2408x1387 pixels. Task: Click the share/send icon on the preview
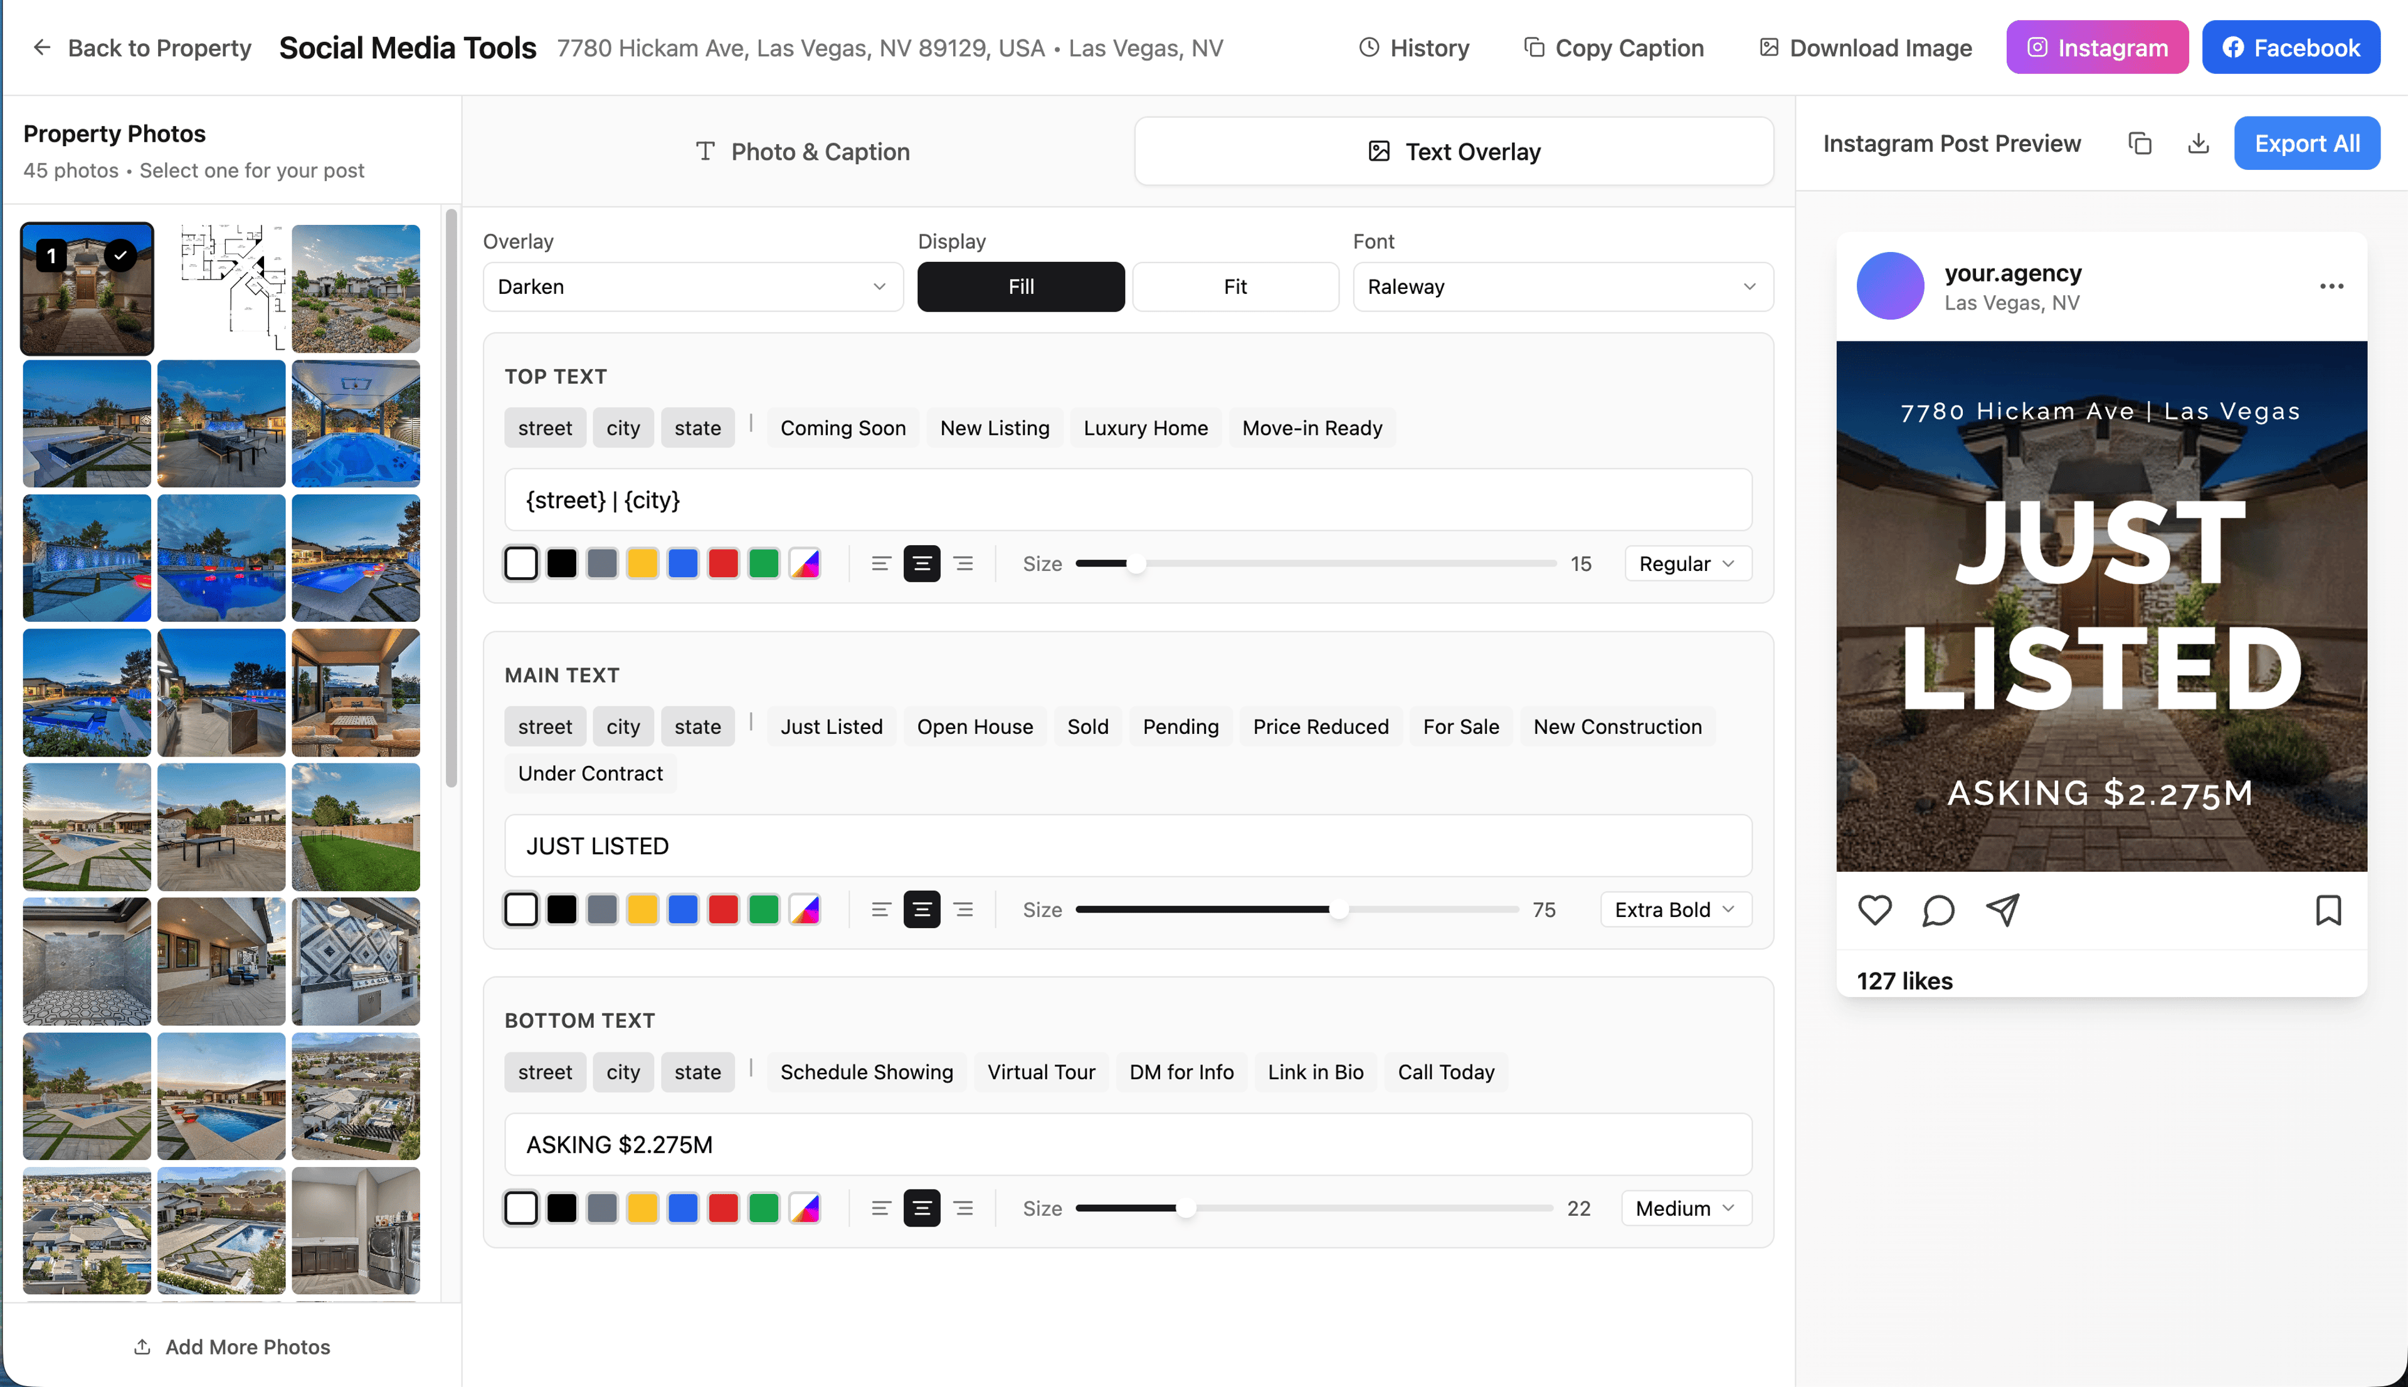[2003, 910]
